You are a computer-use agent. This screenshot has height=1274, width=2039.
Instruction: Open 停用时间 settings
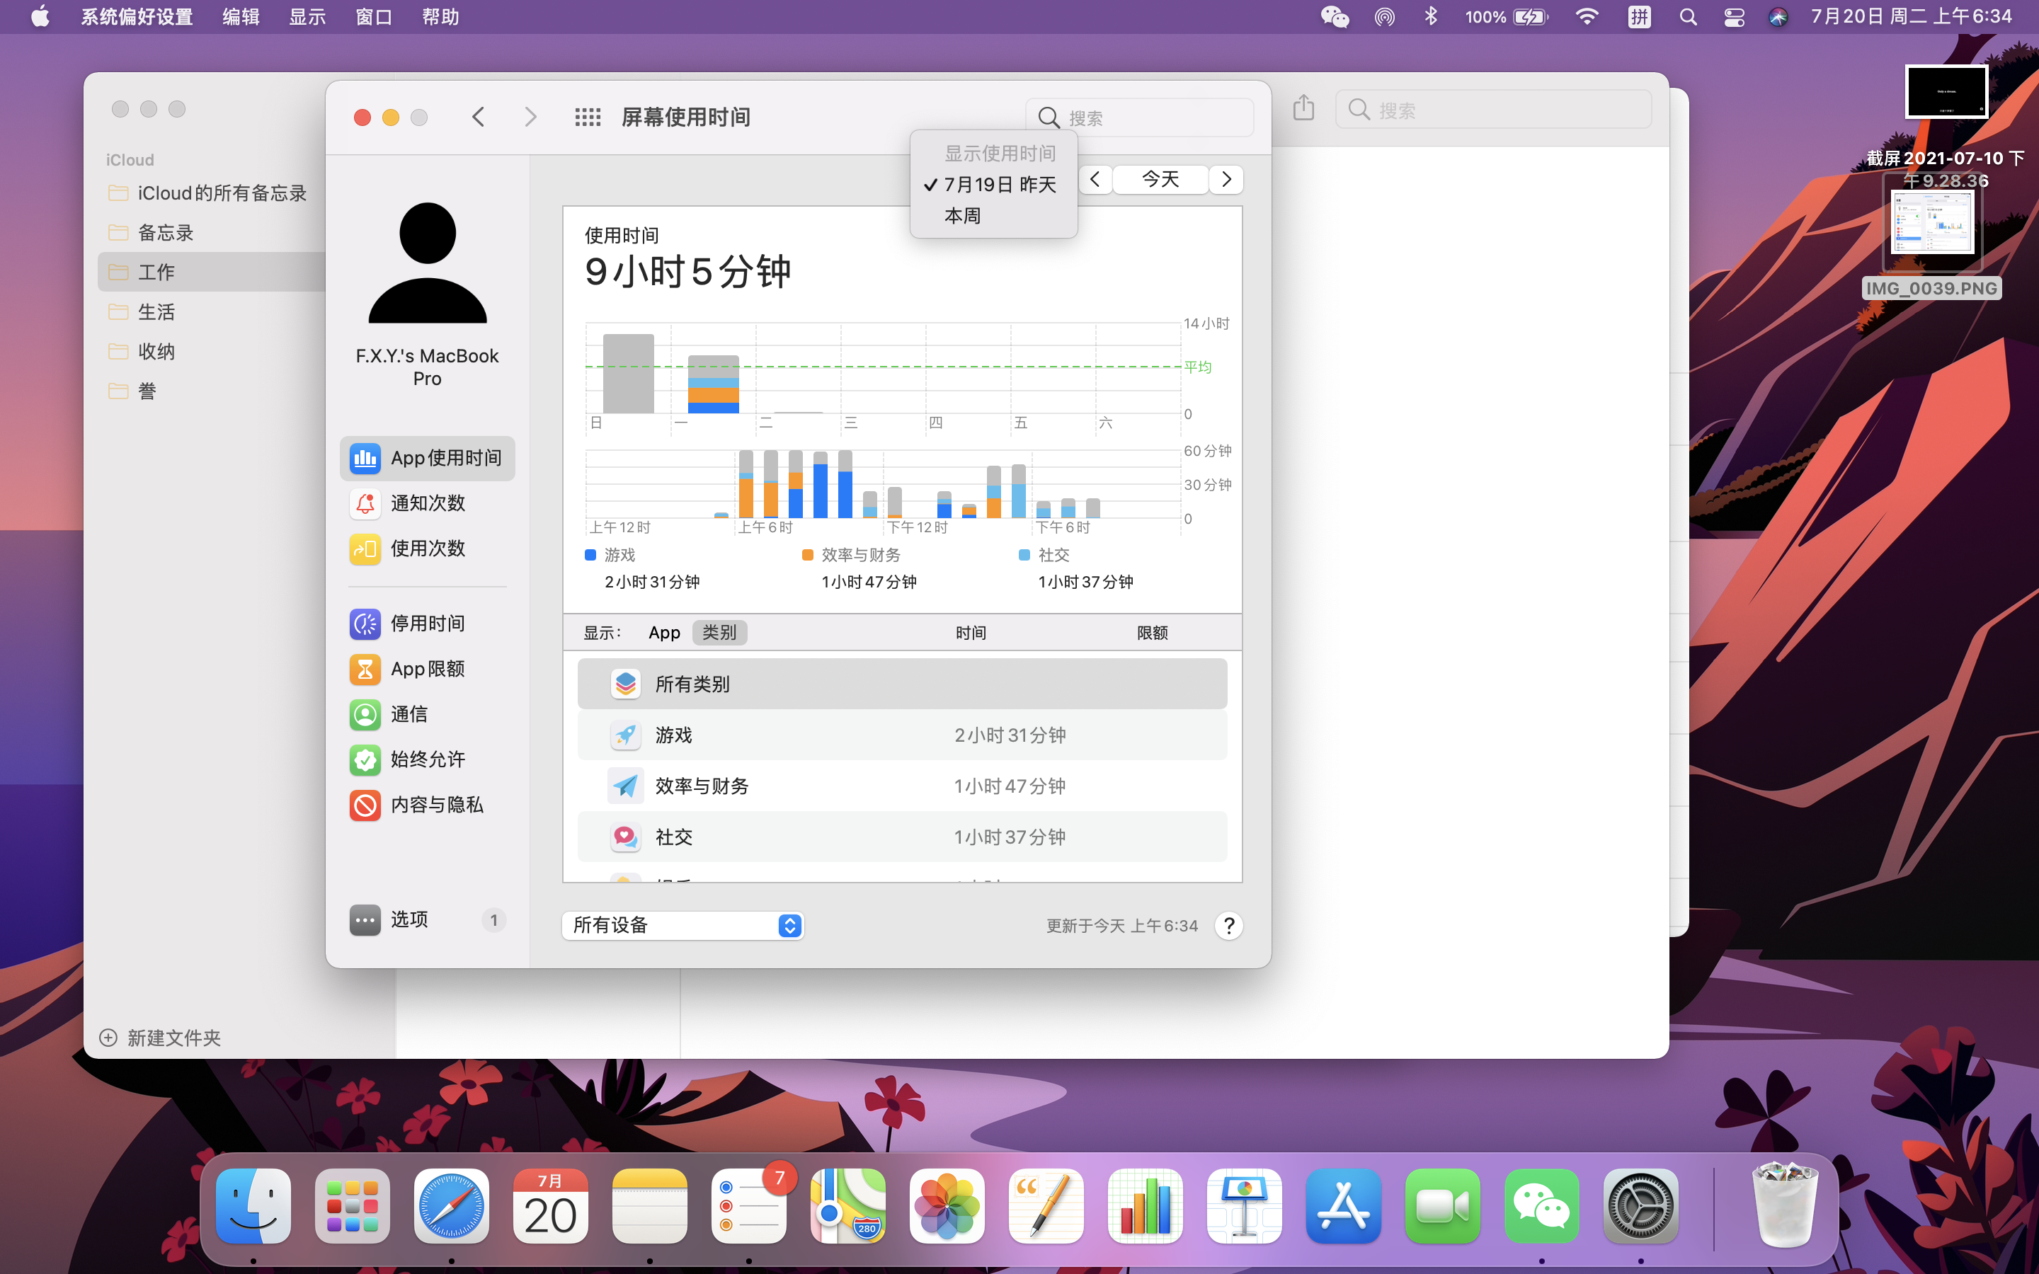click(427, 624)
